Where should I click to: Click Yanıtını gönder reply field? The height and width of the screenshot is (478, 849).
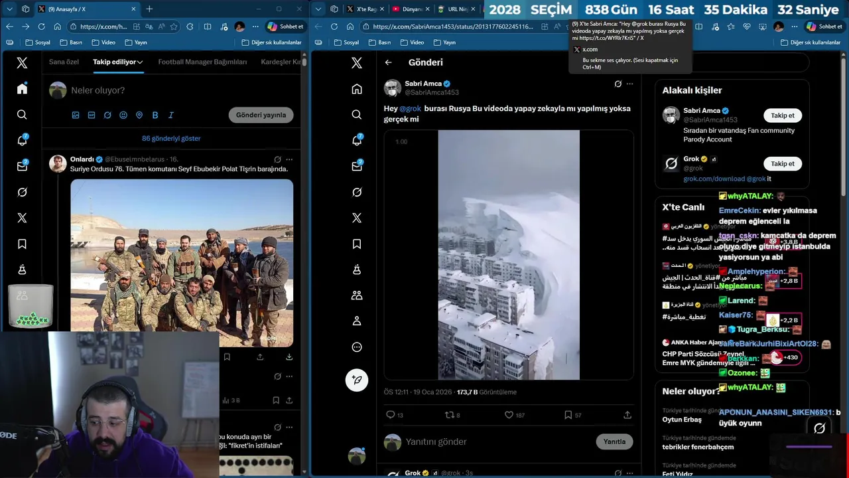(497, 441)
